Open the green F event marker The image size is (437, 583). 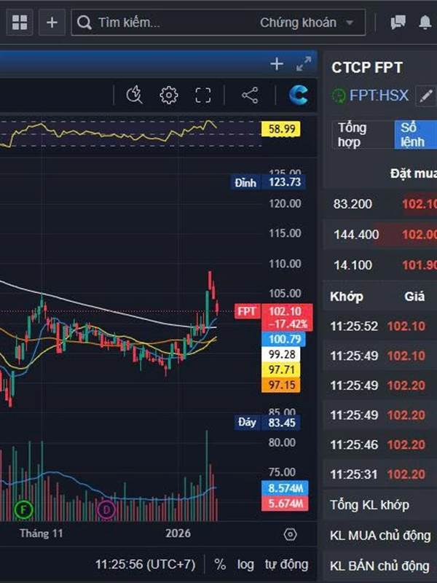click(x=24, y=509)
